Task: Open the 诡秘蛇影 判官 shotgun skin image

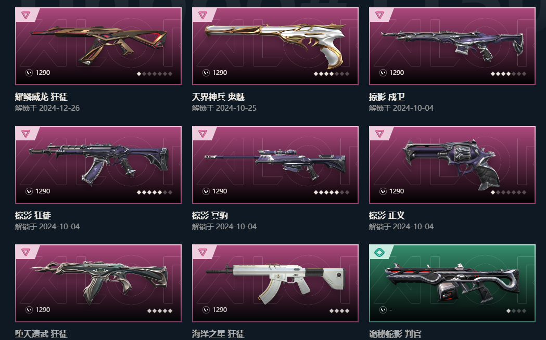Action: tap(453, 282)
